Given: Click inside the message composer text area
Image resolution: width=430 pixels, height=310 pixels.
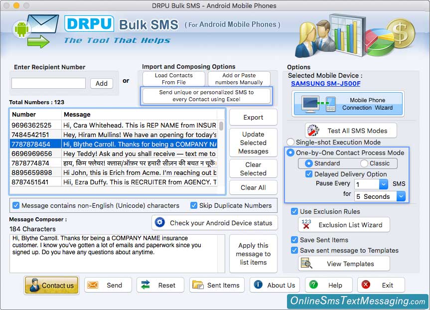Looking at the screenshot, I should pos(115,254).
